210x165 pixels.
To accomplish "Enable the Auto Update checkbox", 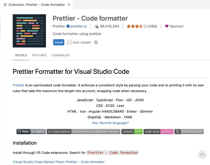I will (x=69, y=42).
